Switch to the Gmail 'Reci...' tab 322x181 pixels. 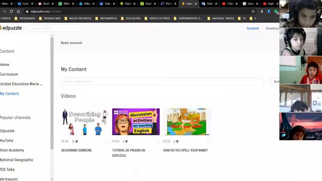click(x=44, y=4)
